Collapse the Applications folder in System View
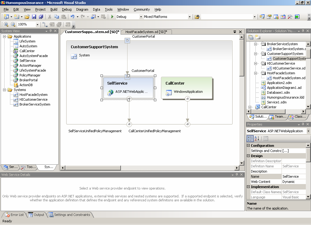Image resolution: width=311 pixels, height=225 pixels. (x=4, y=36)
